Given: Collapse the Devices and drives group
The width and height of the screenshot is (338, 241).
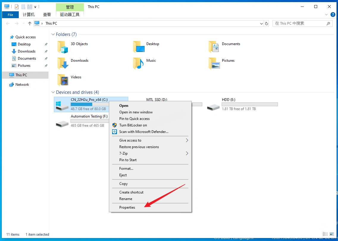Looking at the screenshot, I should pyautogui.click(x=53, y=92).
